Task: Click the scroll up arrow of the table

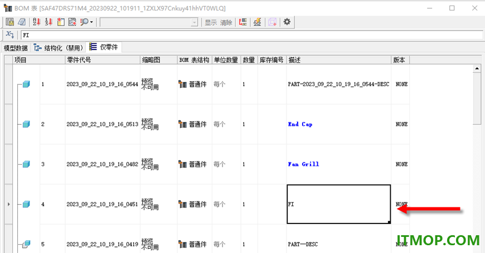Action: coord(477,68)
